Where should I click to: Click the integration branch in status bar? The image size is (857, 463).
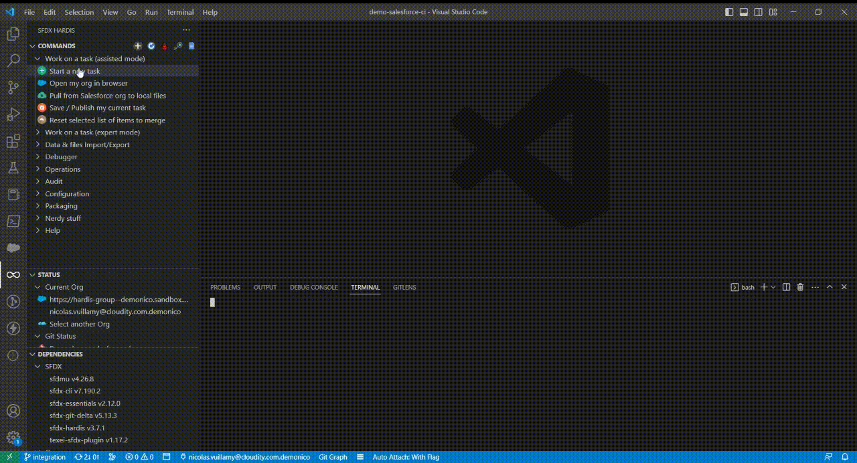[x=45, y=457]
